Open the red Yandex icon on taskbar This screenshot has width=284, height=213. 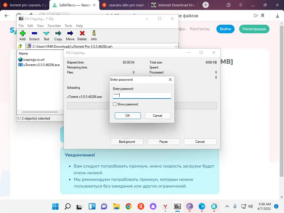pos(141,206)
